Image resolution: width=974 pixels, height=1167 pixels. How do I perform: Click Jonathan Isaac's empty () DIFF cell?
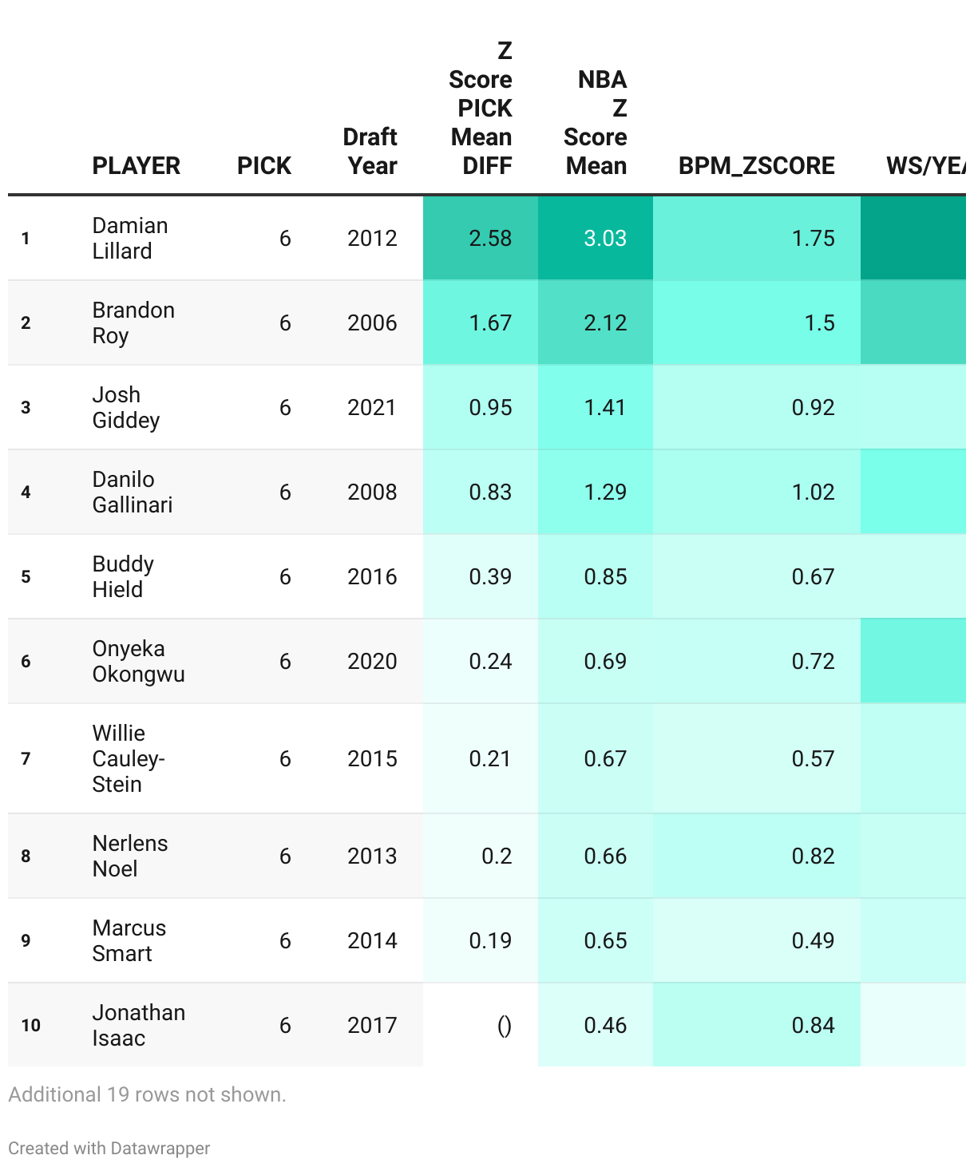click(x=481, y=1025)
